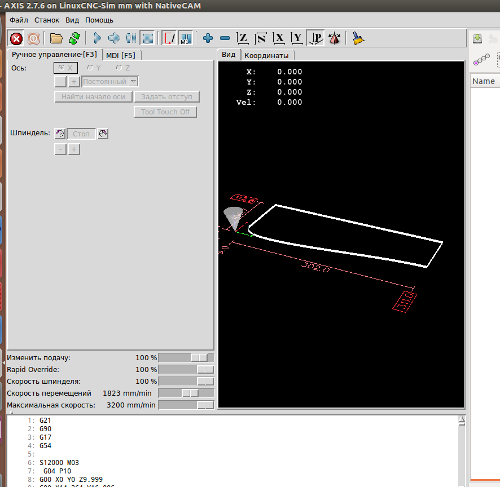
Task: Click the Rapid Override slider
Action: (x=186, y=370)
